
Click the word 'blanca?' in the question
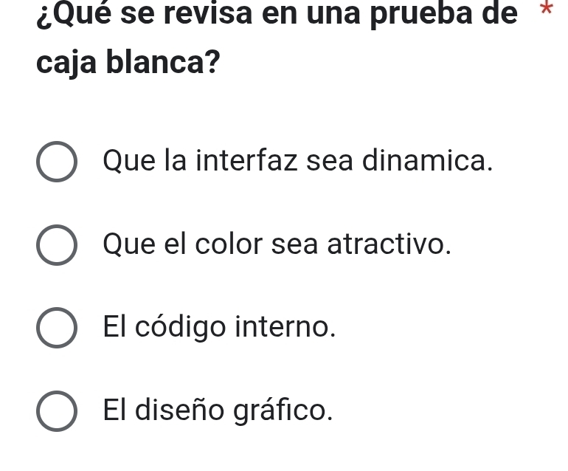163,61
